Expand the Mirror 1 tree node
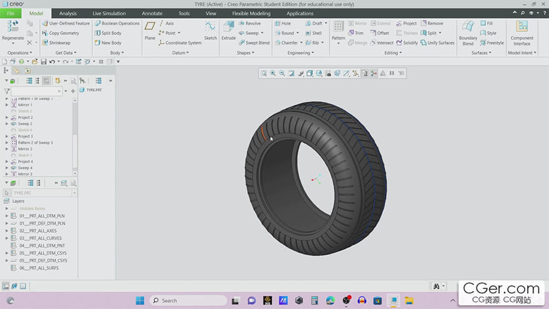The width and height of the screenshot is (549, 309). pyautogui.click(x=7, y=105)
